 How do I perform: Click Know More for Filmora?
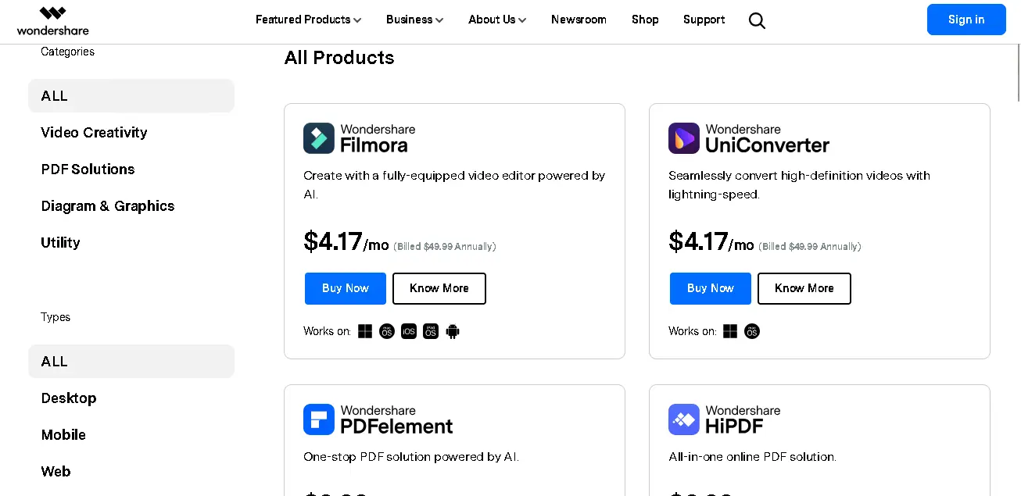(x=439, y=288)
